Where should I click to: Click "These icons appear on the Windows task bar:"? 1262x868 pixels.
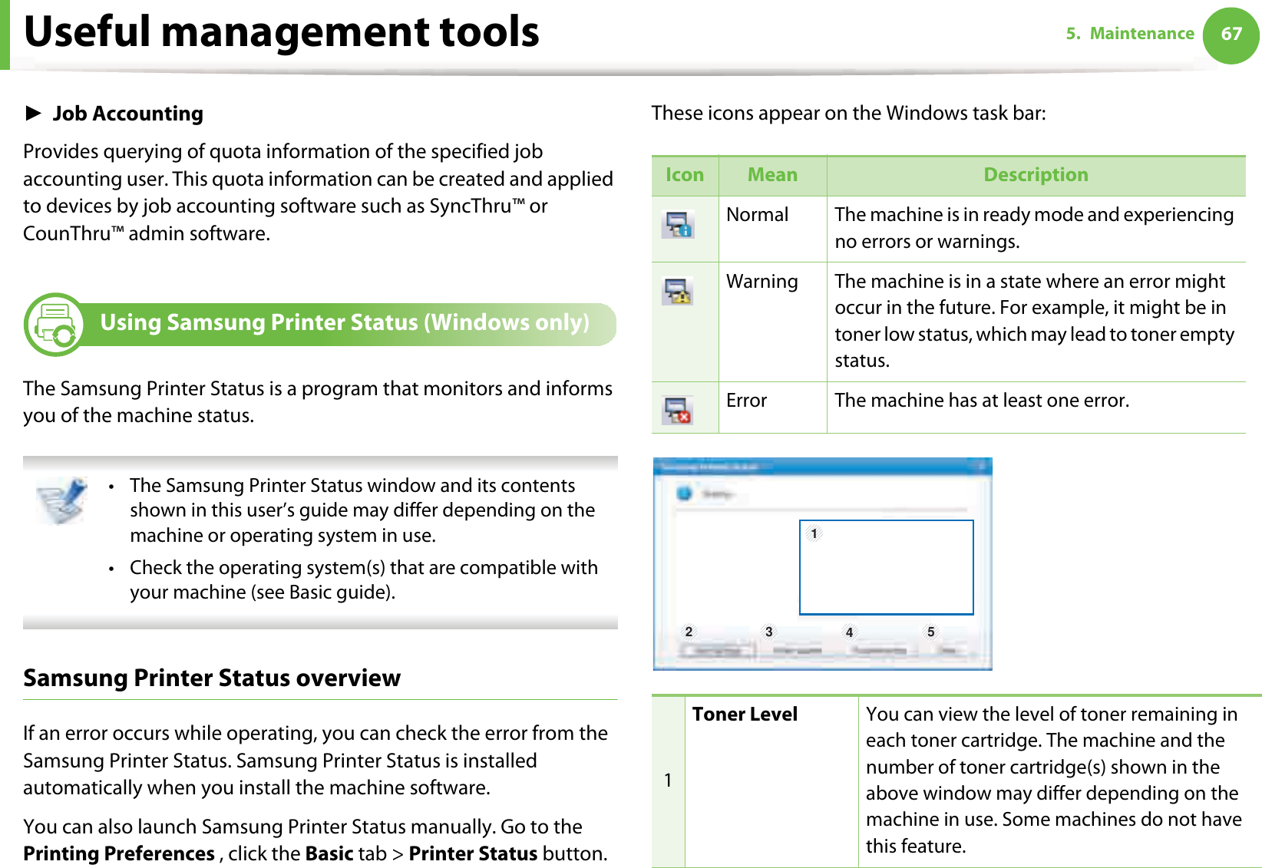click(x=848, y=114)
